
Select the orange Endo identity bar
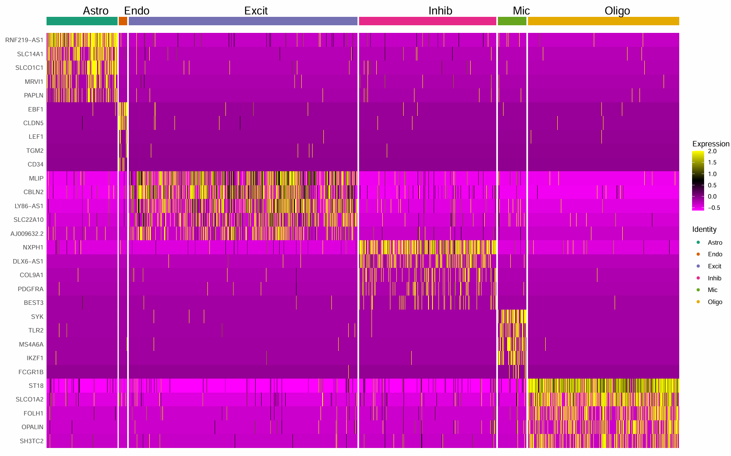point(123,21)
